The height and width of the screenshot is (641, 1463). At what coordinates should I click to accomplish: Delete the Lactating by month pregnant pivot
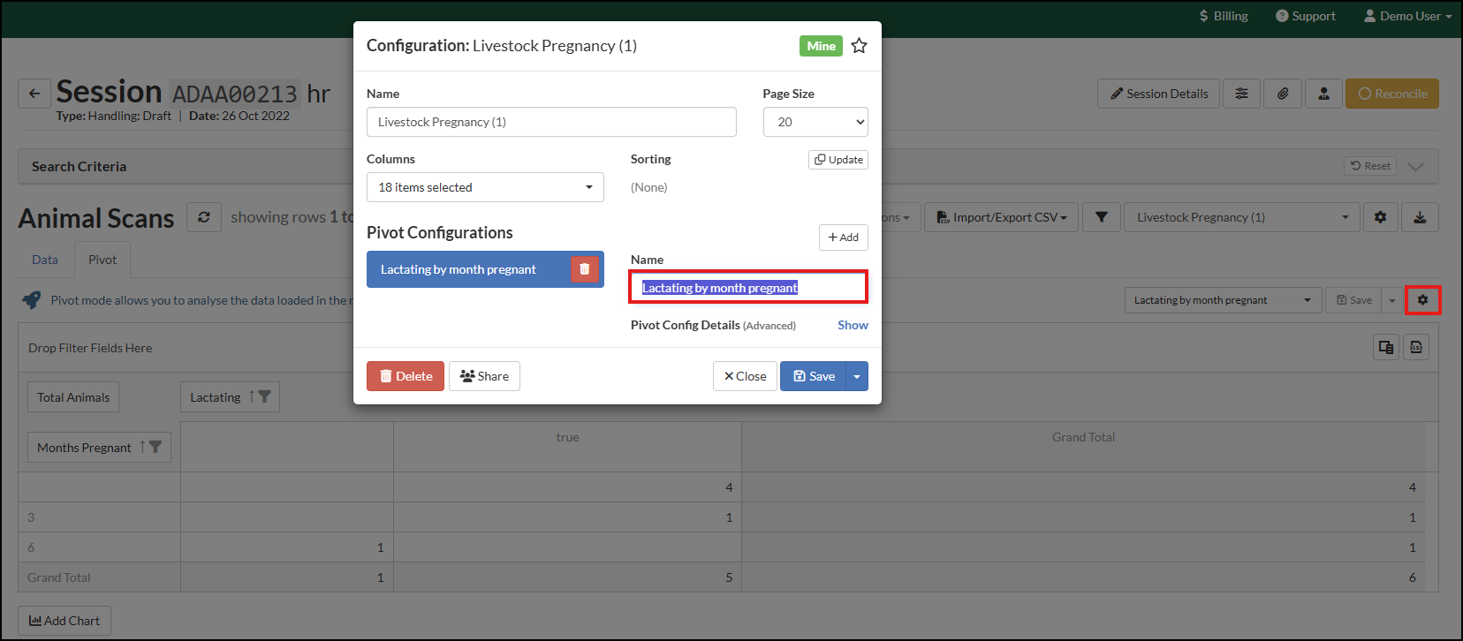[584, 269]
